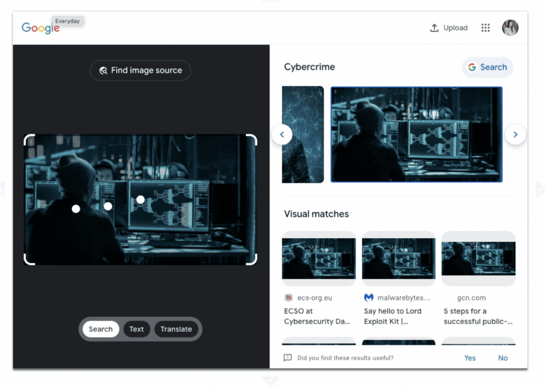Click the bottom-right crop corner handle

pyautogui.click(x=251, y=259)
